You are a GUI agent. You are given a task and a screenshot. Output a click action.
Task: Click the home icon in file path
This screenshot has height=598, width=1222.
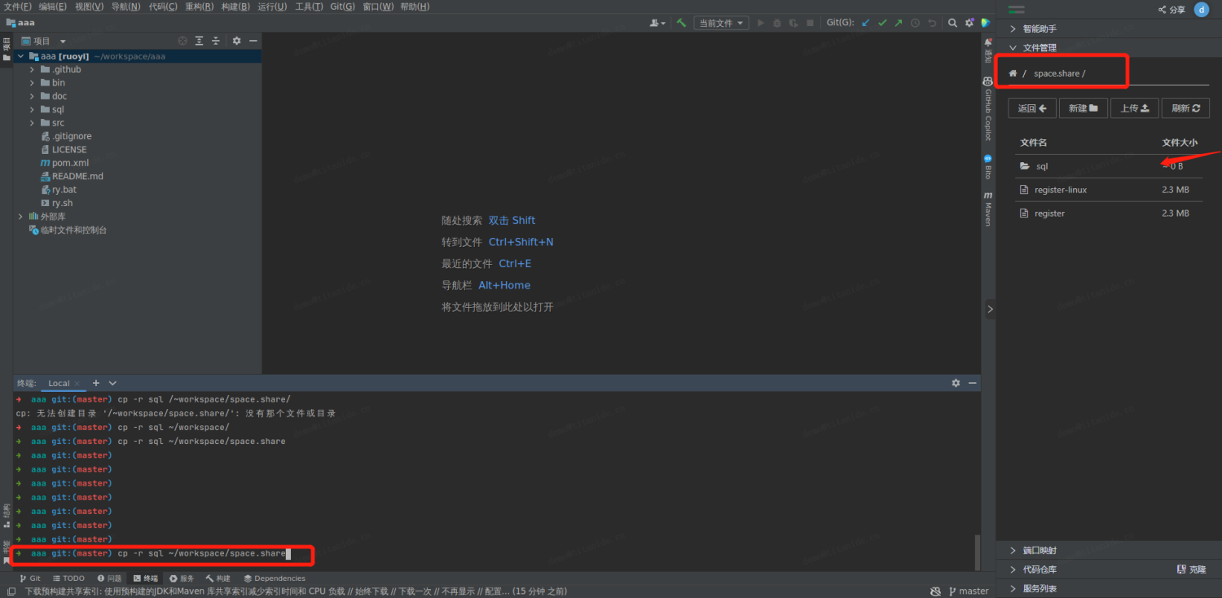coord(1013,73)
